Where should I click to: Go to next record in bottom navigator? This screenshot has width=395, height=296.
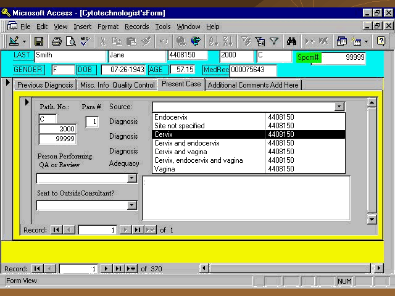106,269
